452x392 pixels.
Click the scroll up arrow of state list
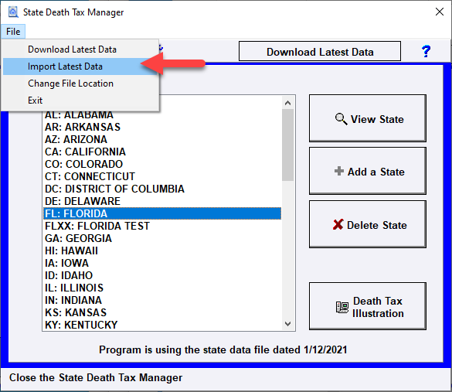click(287, 103)
